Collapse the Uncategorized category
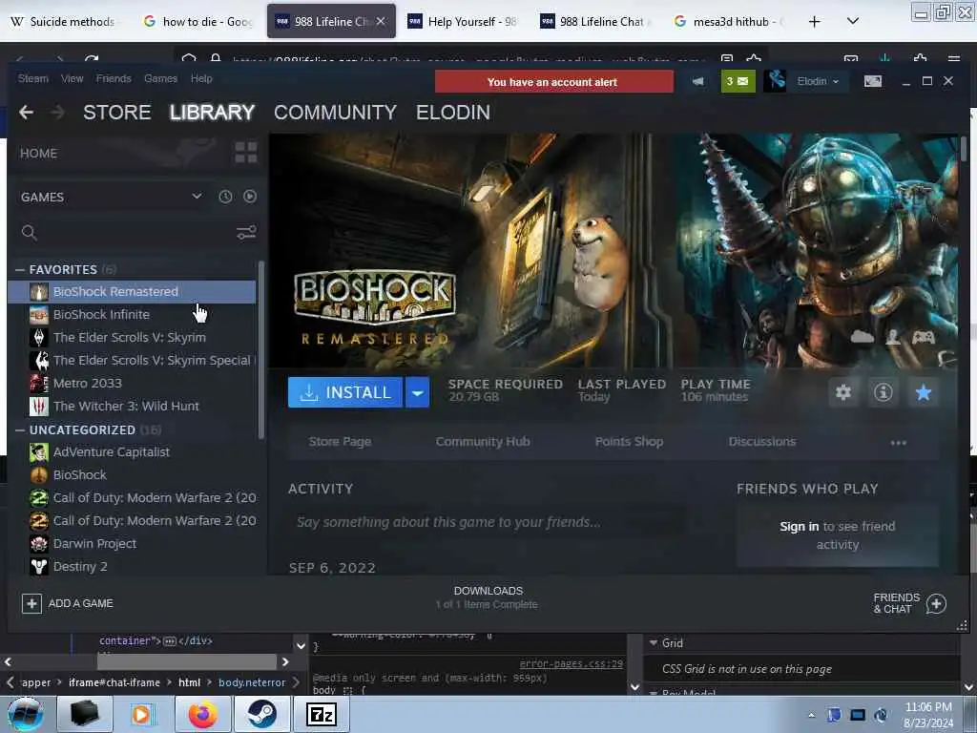The image size is (977, 733). click(20, 430)
